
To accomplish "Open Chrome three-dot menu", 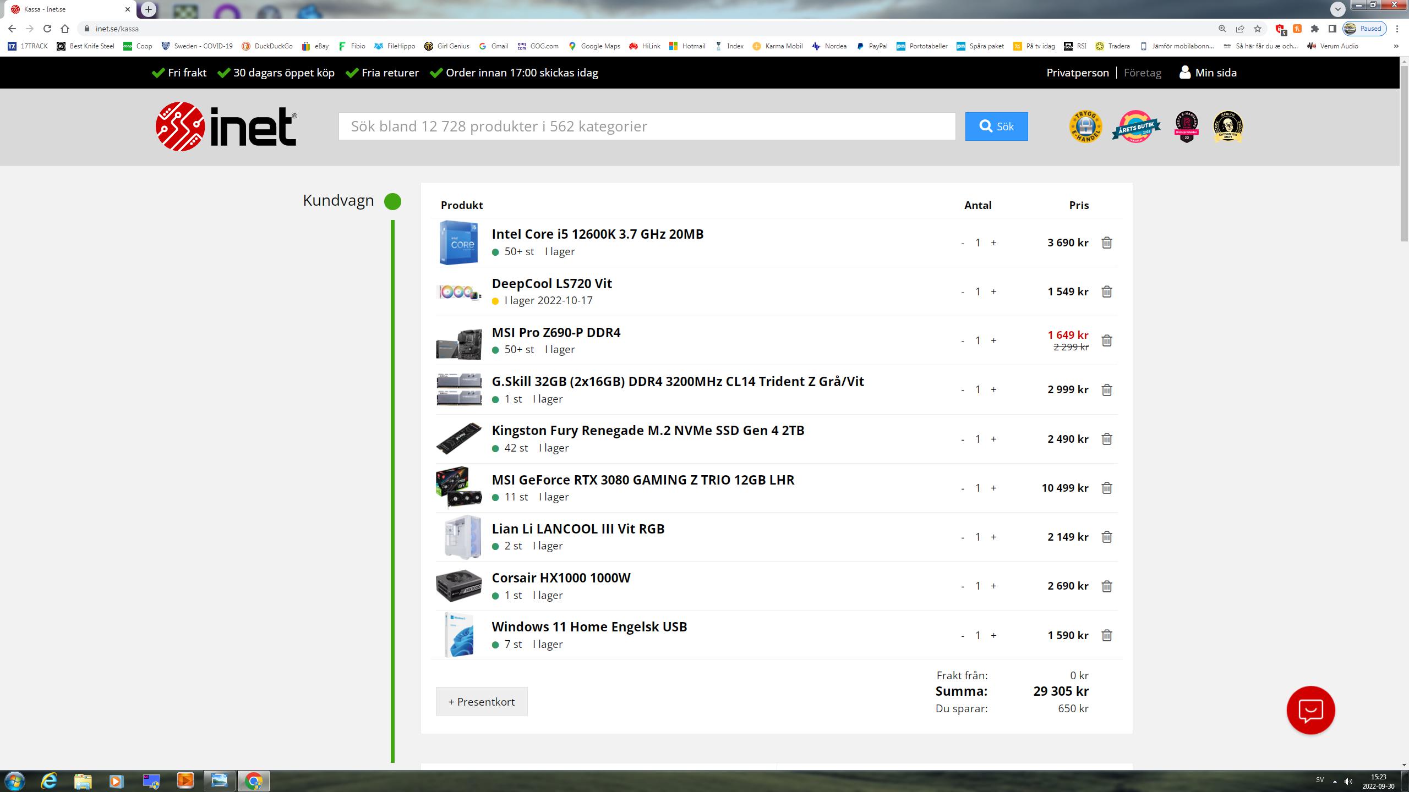I will tap(1397, 29).
